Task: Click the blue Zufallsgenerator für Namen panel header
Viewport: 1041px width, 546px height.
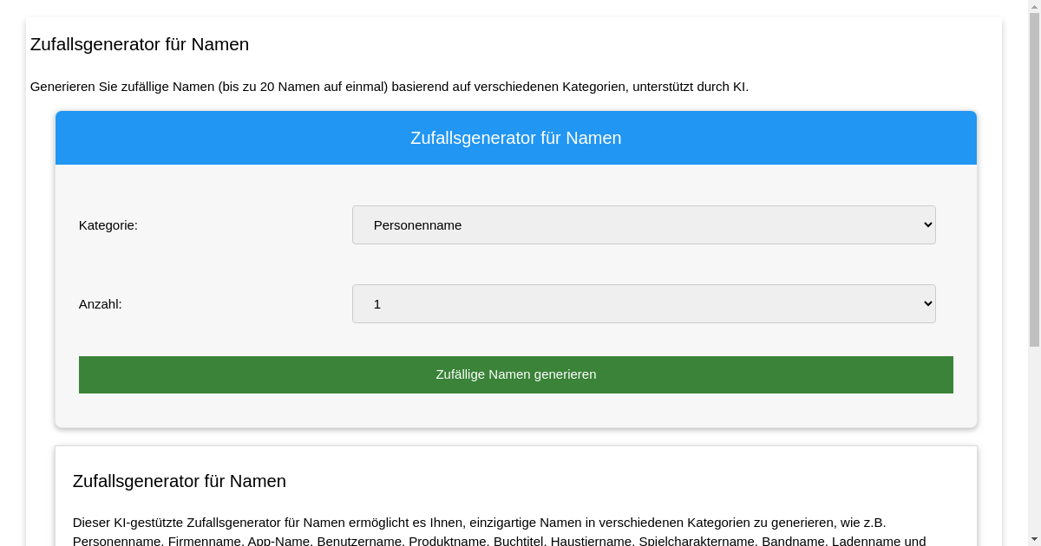Action: [516, 138]
